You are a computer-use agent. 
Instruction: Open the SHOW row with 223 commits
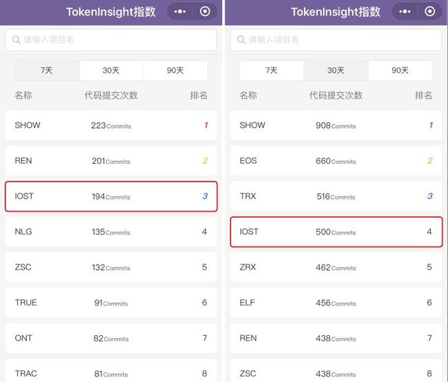pyautogui.click(x=111, y=125)
